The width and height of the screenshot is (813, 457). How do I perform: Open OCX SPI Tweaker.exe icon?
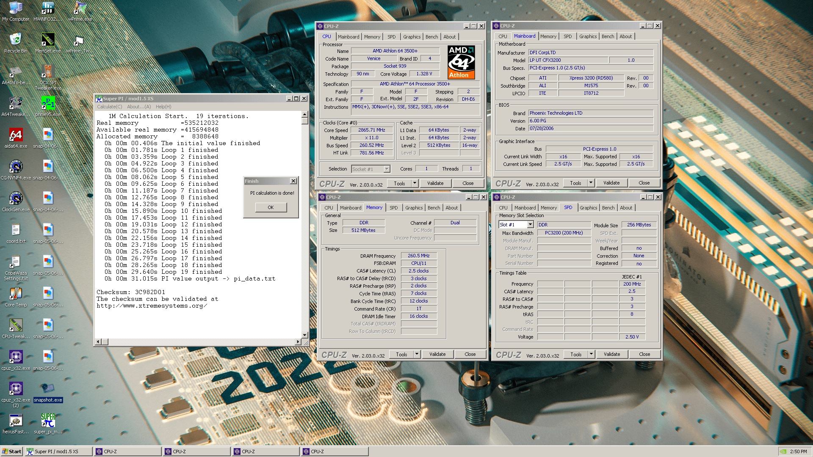click(48, 77)
